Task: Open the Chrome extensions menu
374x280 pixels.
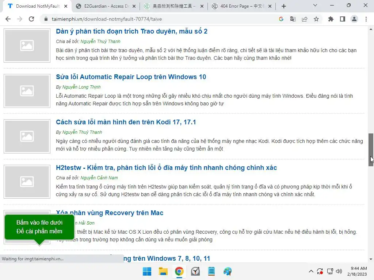Action: pyautogui.click(x=331, y=19)
